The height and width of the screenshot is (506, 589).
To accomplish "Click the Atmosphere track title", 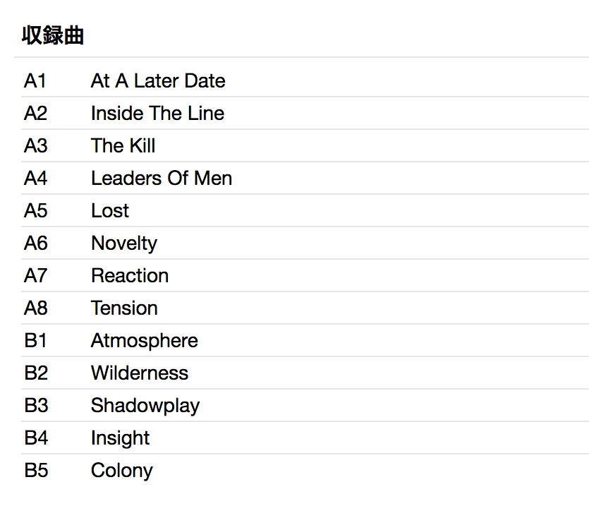I will pos(145,341).
